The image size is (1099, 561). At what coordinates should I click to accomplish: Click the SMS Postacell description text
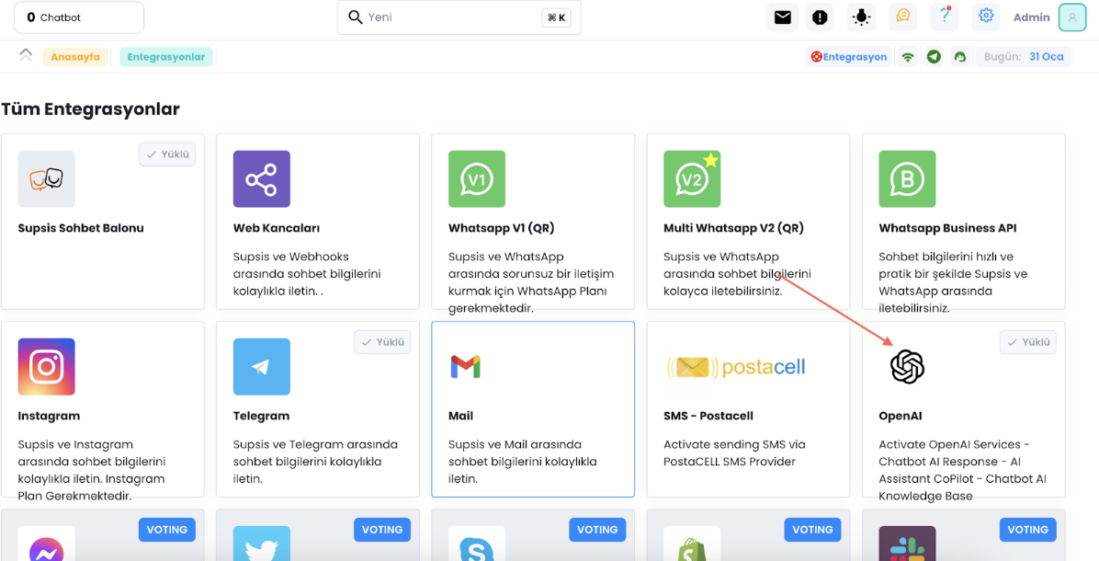[734, 453]
